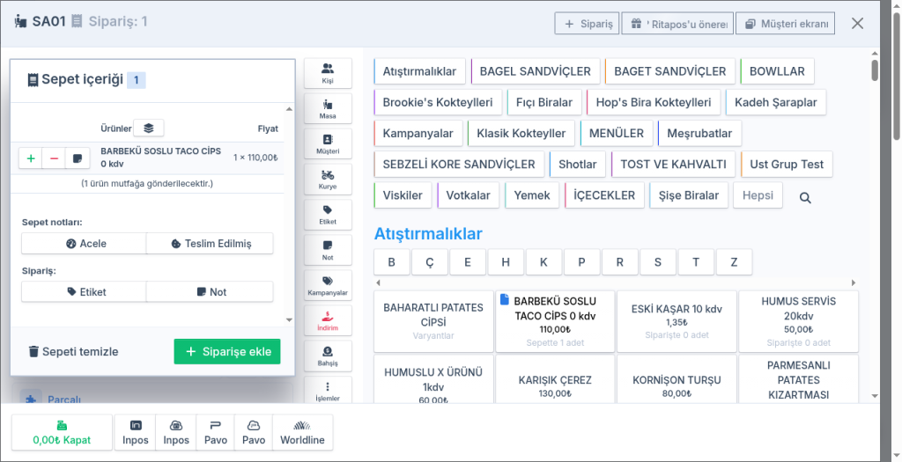Open the Etiket tag sidebar icon
The width and height of the screenshot is (902, 462).
point(328,215)
